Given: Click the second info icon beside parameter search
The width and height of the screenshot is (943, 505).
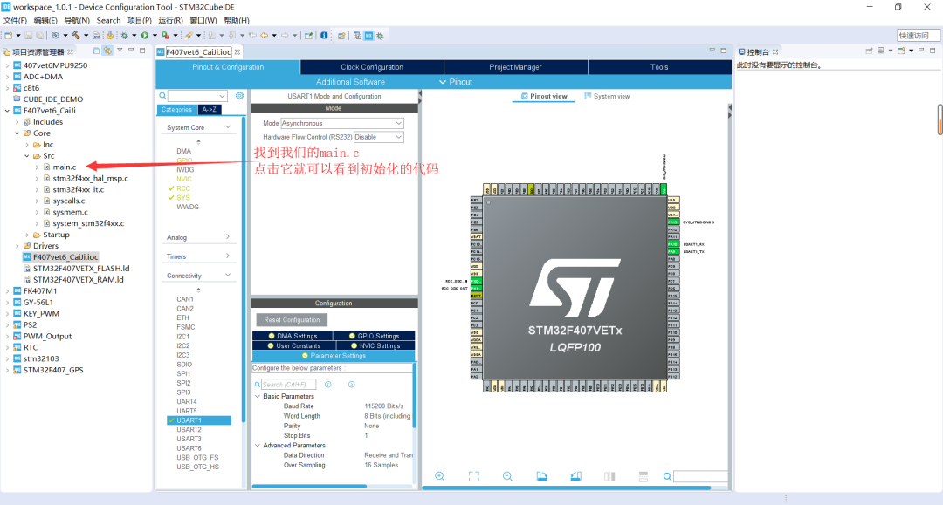Looking at the screenshot, I should tap(351, 385).
